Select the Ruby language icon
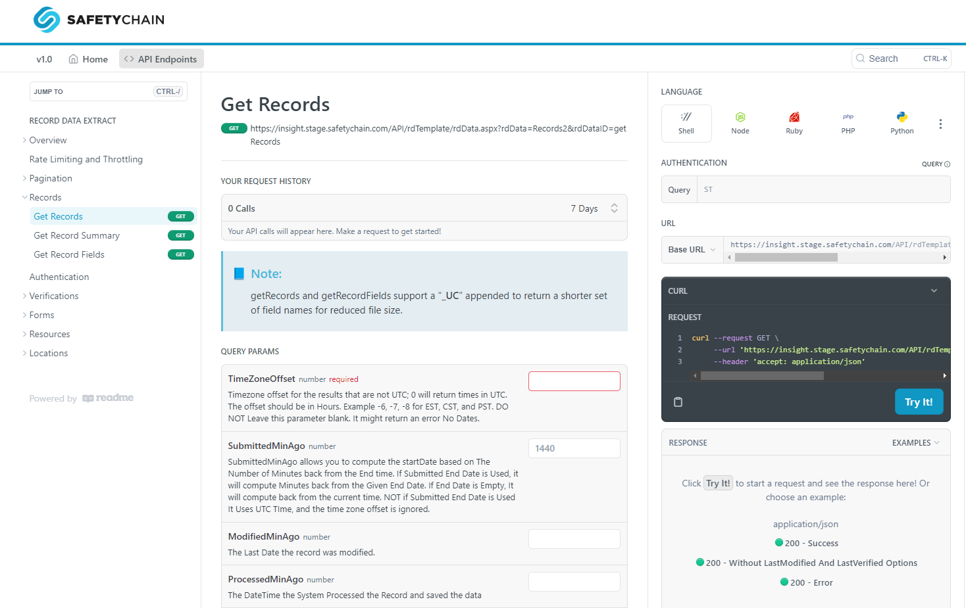Viewport: 966px width, 608px height. pyautogui.click(x=794, y=123)
